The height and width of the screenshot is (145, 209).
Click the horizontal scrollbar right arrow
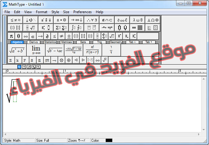[199, 134]
